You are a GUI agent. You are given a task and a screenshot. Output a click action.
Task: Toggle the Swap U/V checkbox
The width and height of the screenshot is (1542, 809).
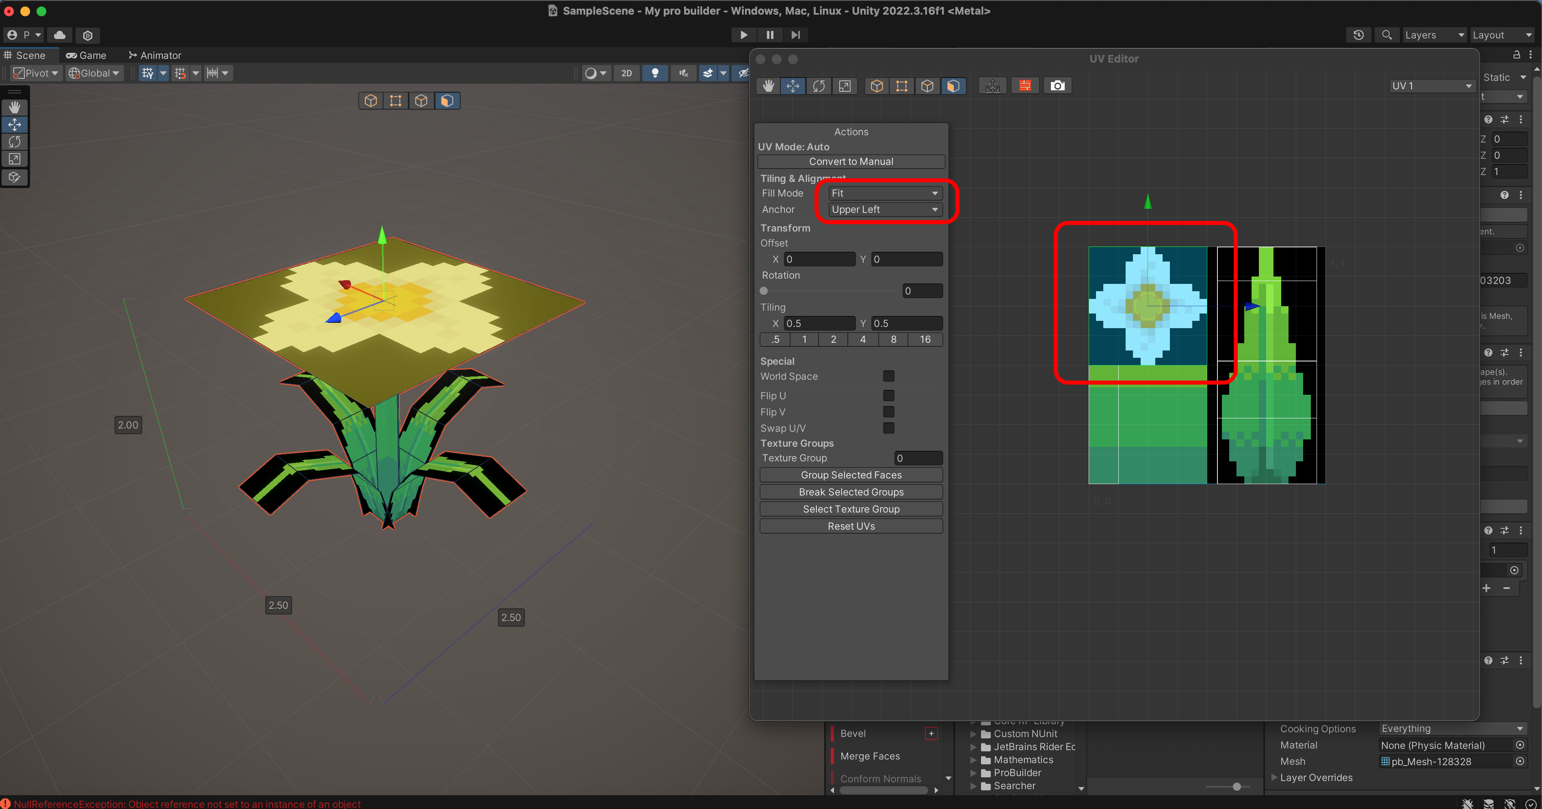coord(888,428)
